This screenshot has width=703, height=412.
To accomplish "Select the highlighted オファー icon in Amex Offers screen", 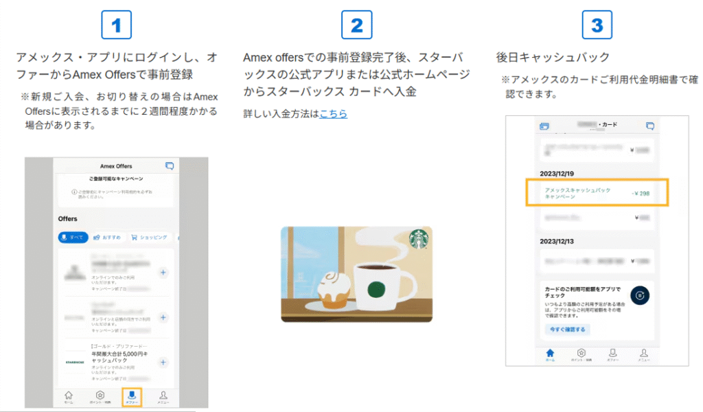I will point(132,397).
